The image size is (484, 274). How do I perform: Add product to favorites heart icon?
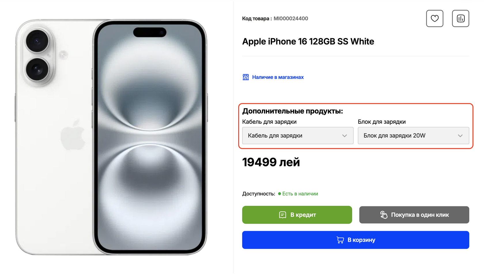[434, 18]
